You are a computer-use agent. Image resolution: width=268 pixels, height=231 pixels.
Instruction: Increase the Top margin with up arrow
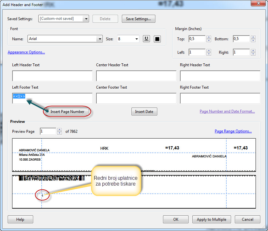point(209,37)
